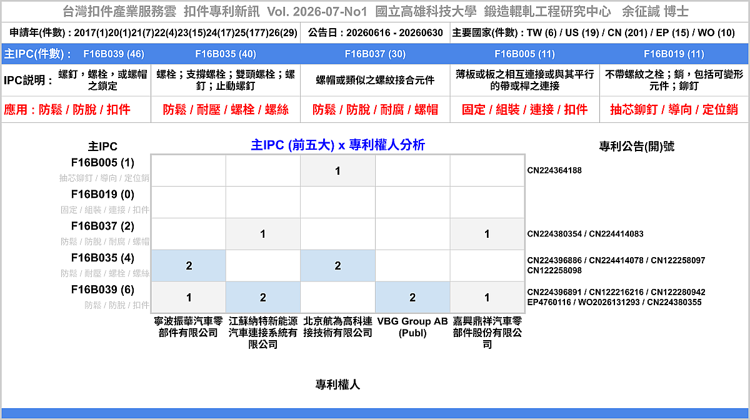The height and width of the screenshot is (420, 750).
Task: Click red text 固定 / 組裝 / 連接 / 扣件
Action: 524,110
